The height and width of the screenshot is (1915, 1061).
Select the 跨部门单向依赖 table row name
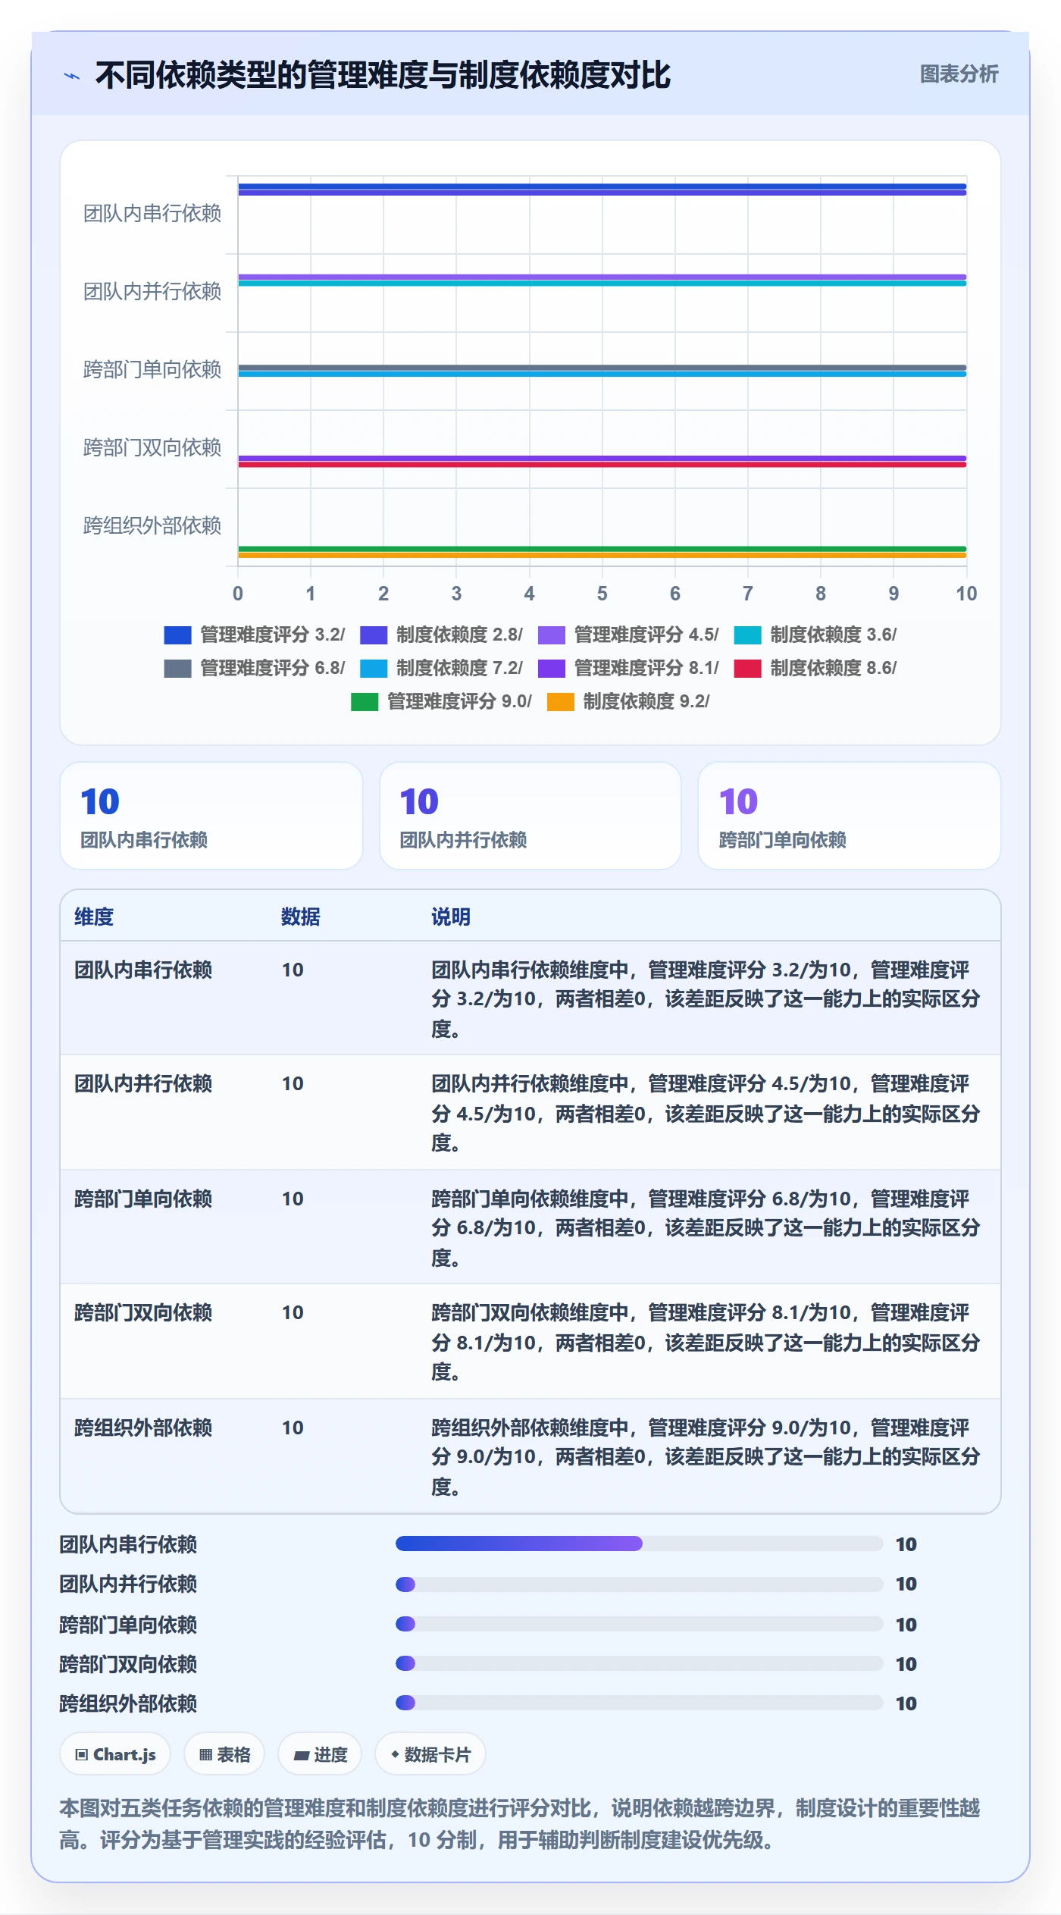(x=143, y=1199)
